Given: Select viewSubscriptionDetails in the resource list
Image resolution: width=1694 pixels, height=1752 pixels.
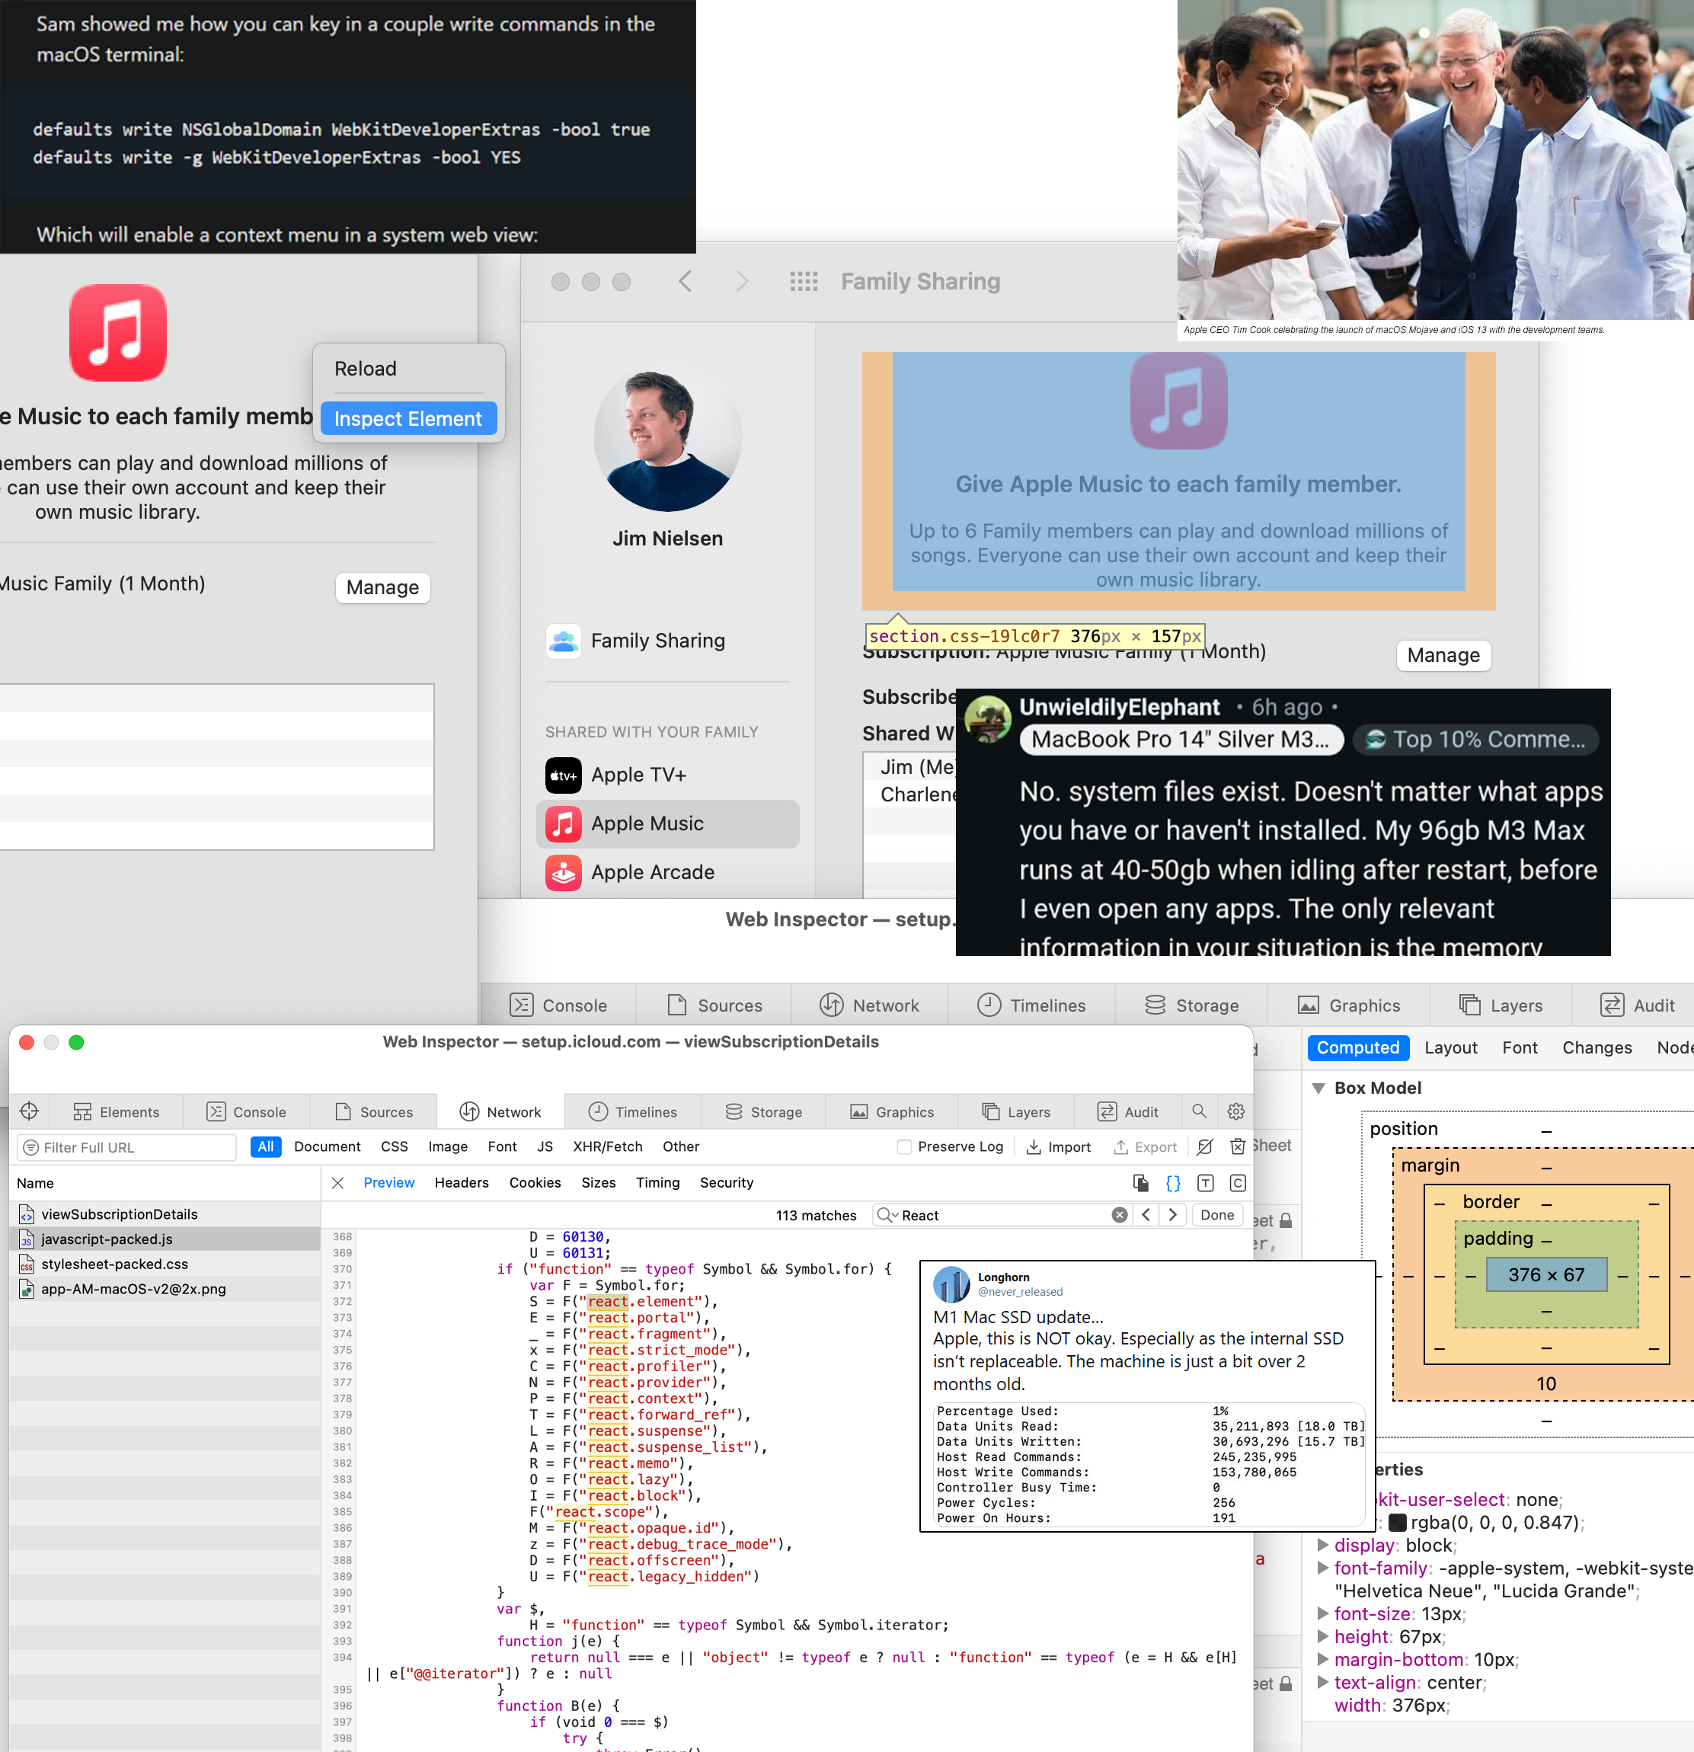Looking at the screenshot, I should (165, 1214).
